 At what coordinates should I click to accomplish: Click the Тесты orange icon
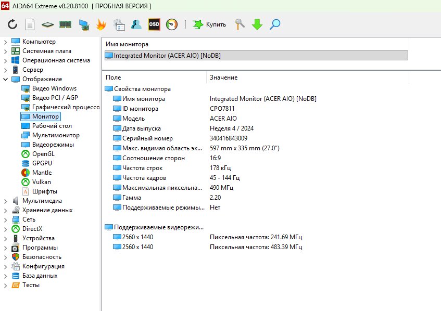click(16, 285)
